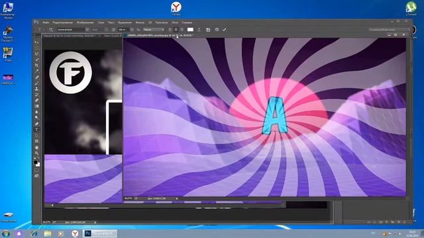Open the Слои menu

(101, 22)
